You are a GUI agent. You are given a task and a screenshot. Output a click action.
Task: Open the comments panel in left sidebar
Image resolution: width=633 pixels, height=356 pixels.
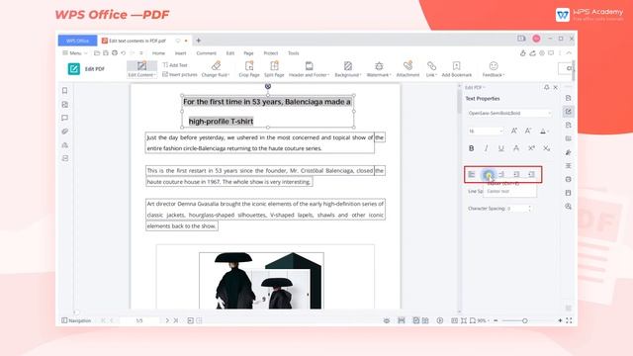[64, 118]
